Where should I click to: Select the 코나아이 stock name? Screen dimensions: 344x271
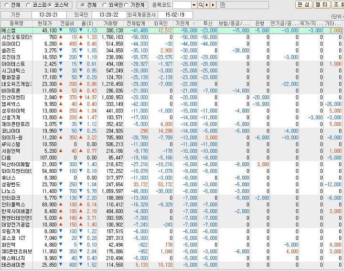11,131
